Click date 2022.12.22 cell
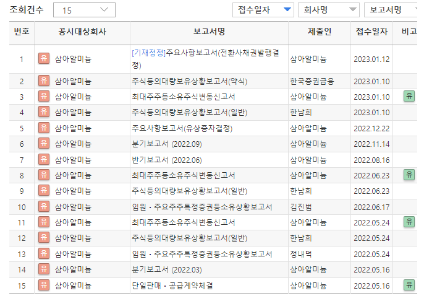The image size is (424, 301). point(371,128)
